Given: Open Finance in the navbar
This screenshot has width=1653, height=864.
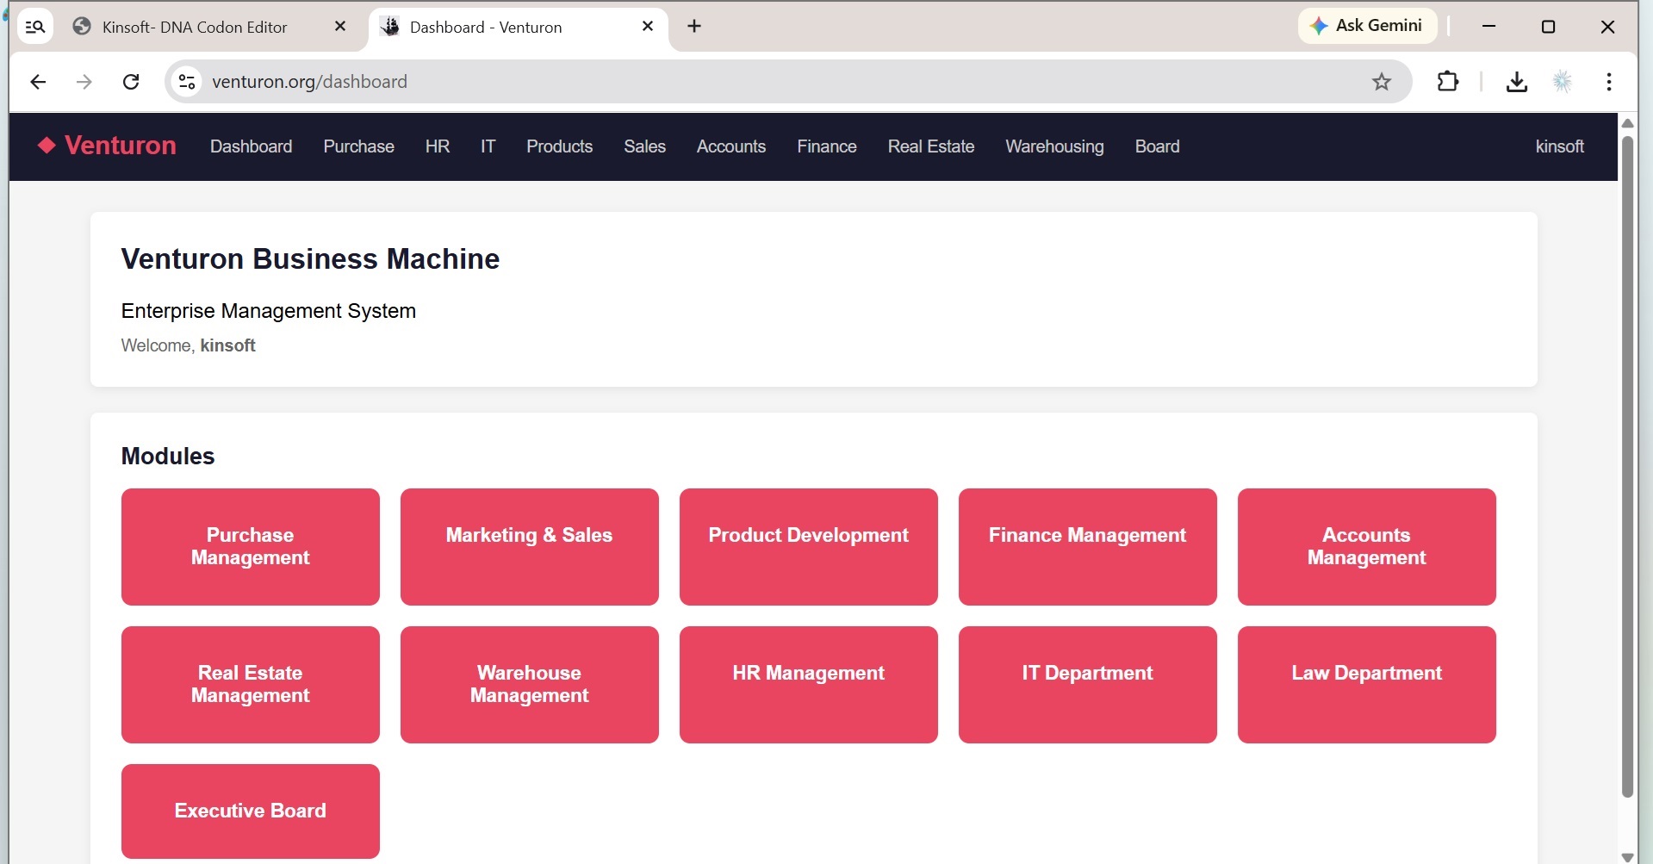Looking at the screenshot, I should [x=826, y=146].
